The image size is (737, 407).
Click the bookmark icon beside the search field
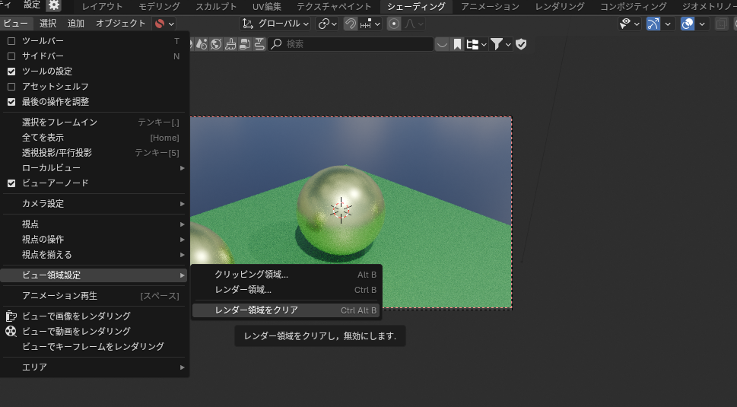coord(458,44)
